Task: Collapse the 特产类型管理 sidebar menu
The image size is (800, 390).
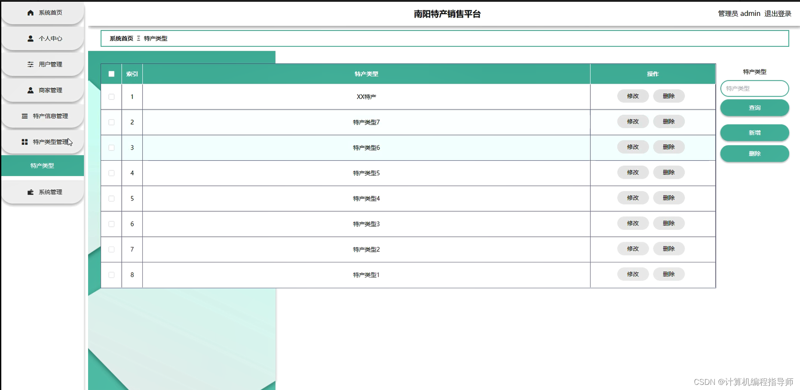Action: 43,142
